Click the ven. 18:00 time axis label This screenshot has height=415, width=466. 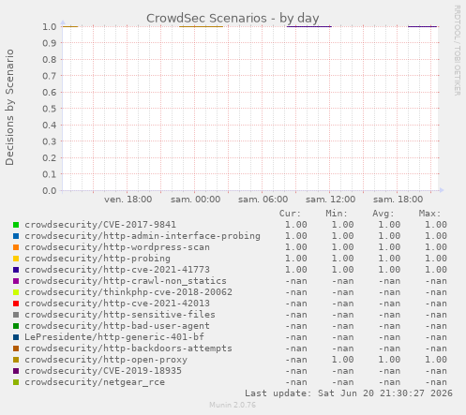(128, 200)
